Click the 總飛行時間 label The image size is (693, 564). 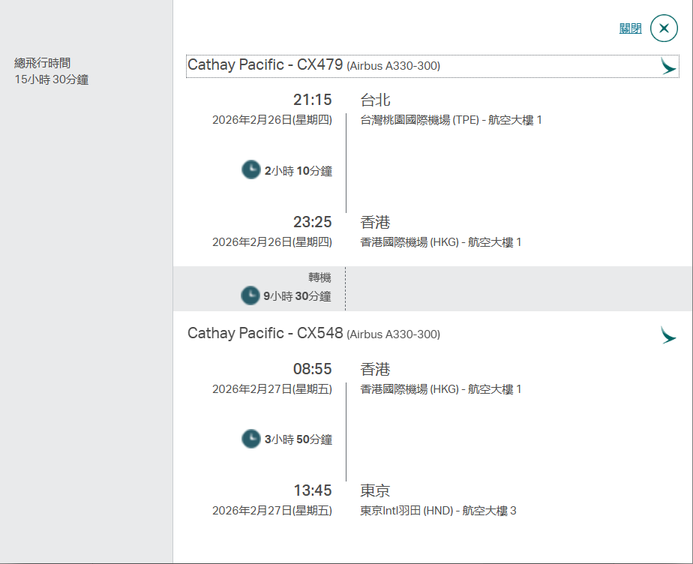coord(43,63)
